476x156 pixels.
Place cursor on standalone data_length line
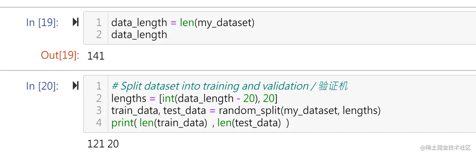click(x=139, y=35)
